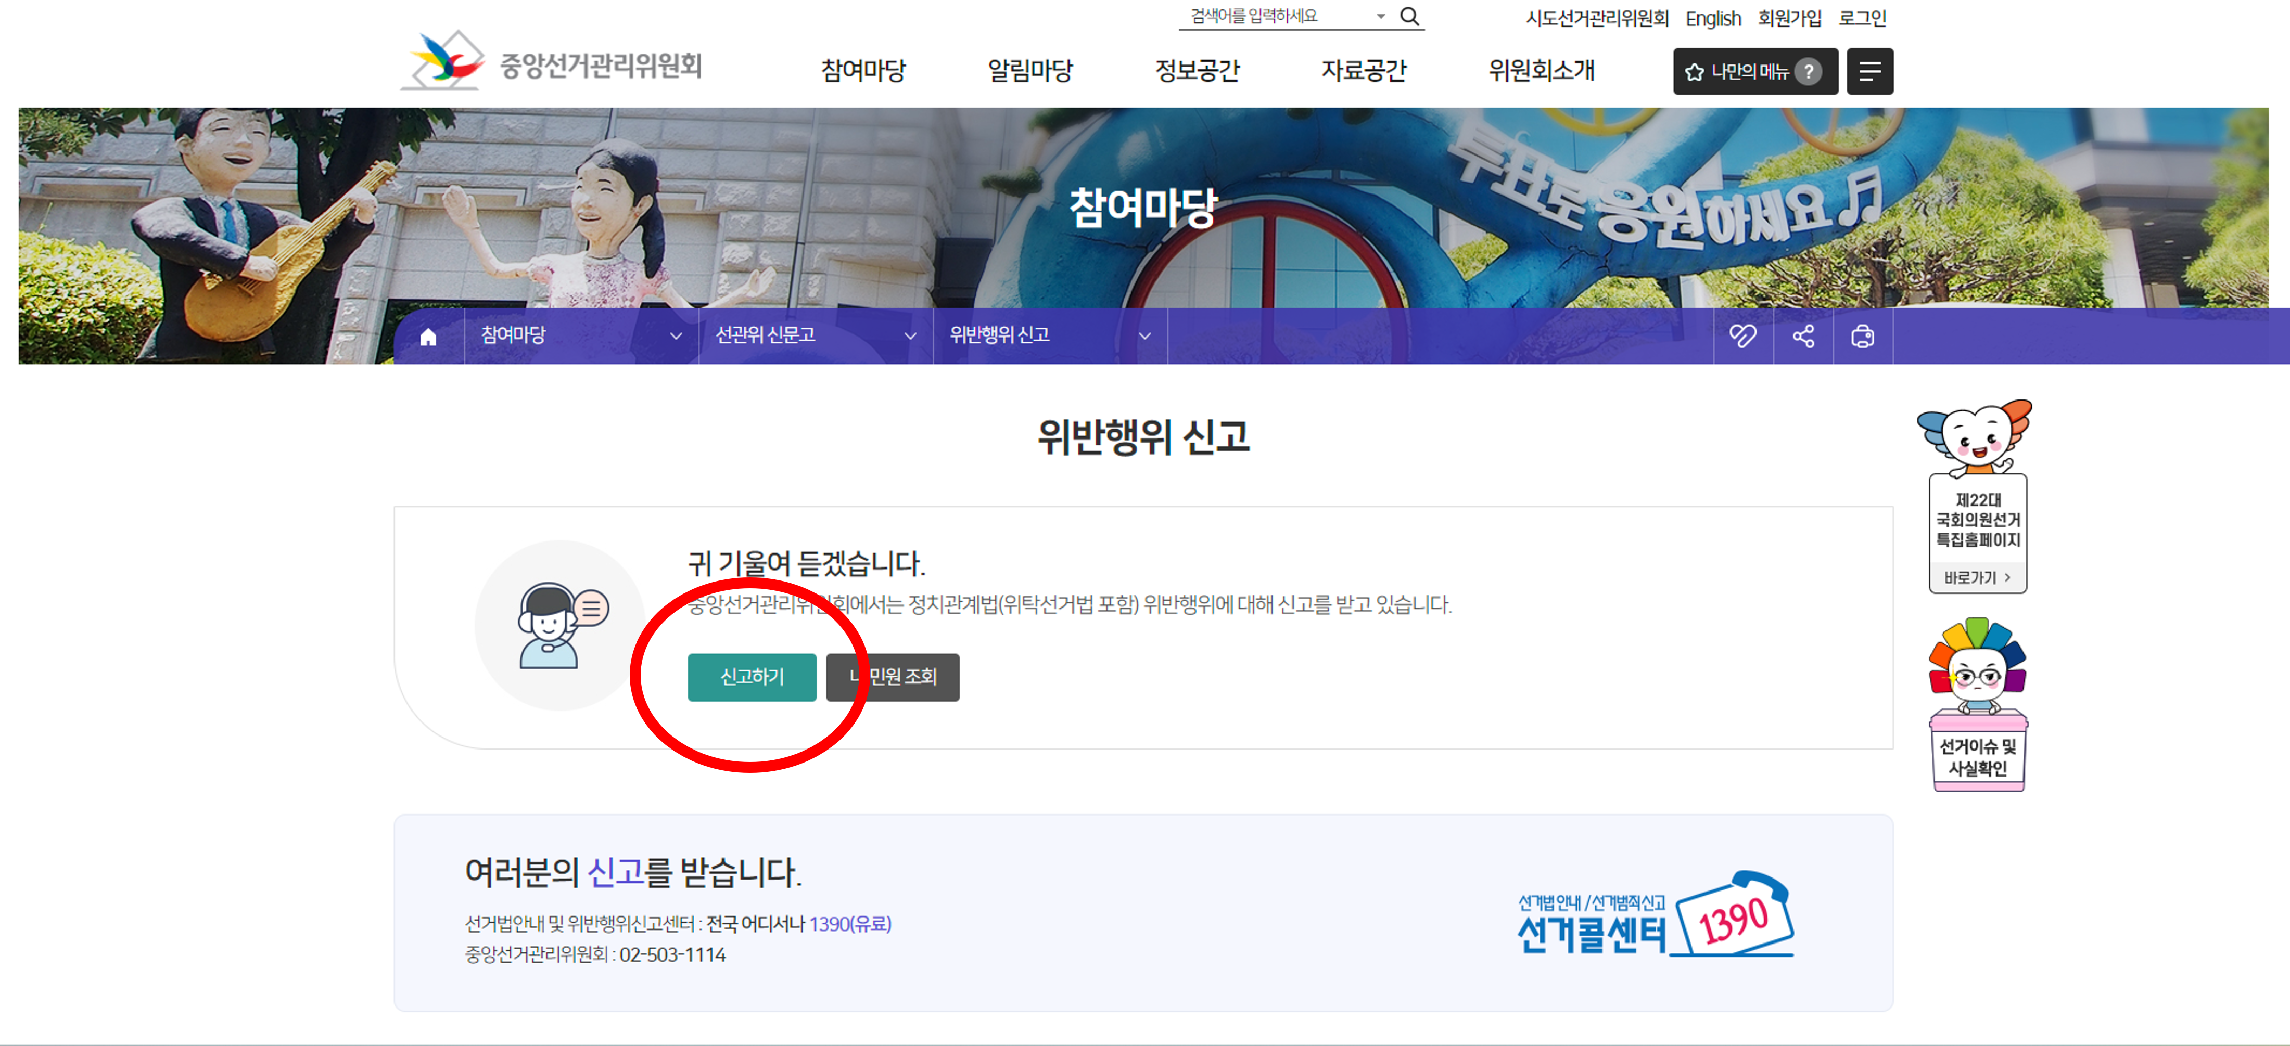
Task: Click the 신고하기 button inside the red circle
Action: (751, 678)
